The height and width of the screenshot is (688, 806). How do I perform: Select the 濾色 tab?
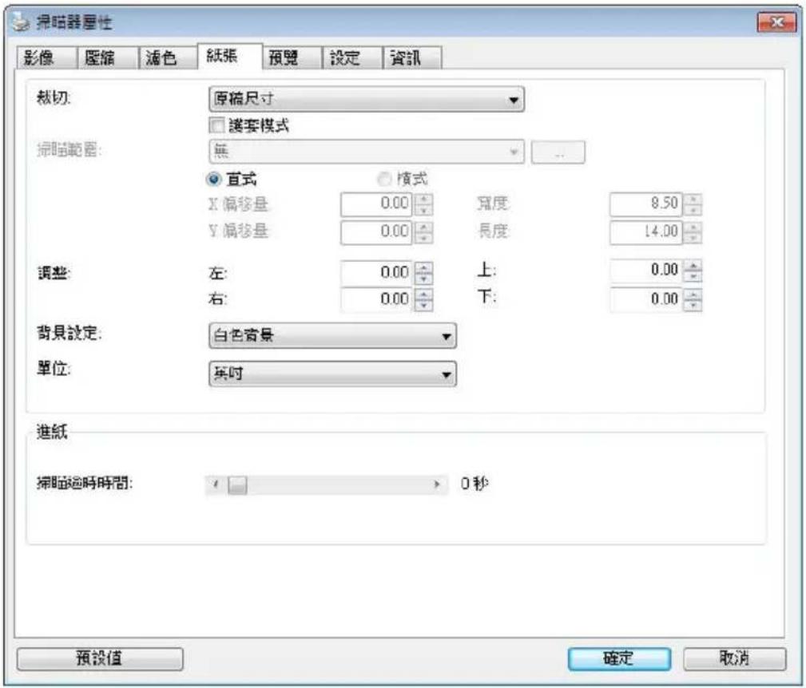(x=168, y=57)
